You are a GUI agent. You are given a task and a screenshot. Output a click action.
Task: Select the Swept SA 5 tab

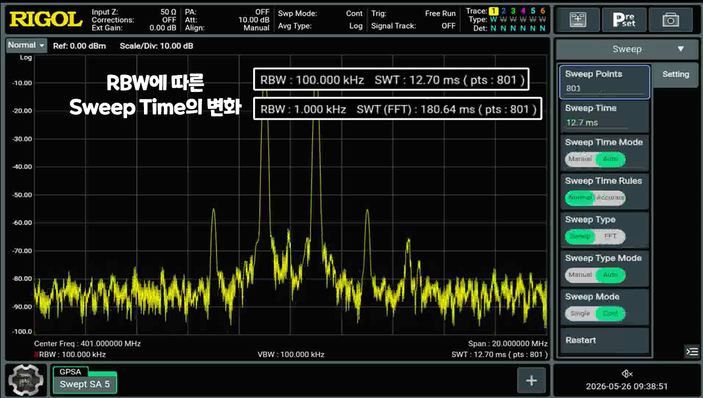click(x=85, y=384)
